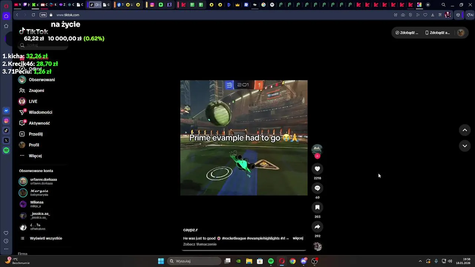Viewport: 475px width, 267px height.
Task: Open Discord from the Windows taskbar
Action: coord(304,261)
